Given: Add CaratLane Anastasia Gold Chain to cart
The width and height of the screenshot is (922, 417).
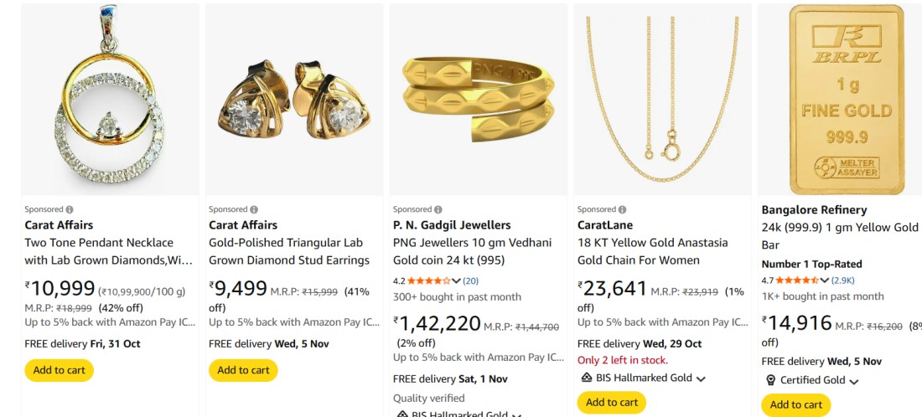Looking at the screenshot, I should point(612,403).
